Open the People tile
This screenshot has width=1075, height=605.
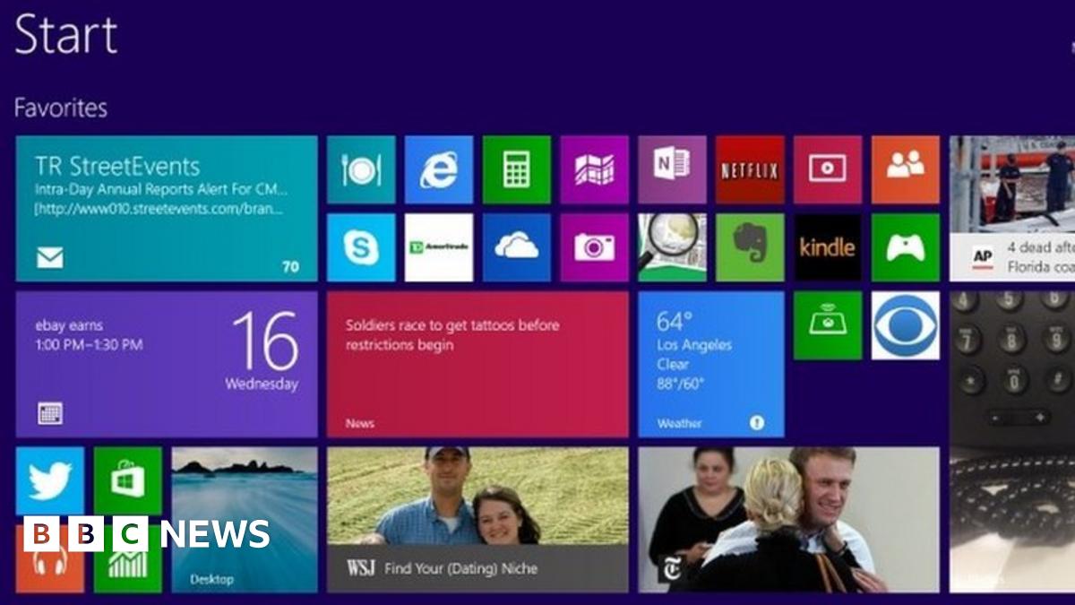tap(905, 169)
